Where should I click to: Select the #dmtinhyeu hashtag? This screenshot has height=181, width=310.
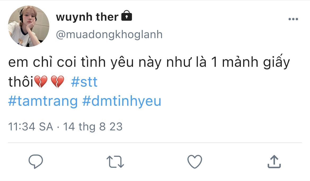(x=122, y=101)
